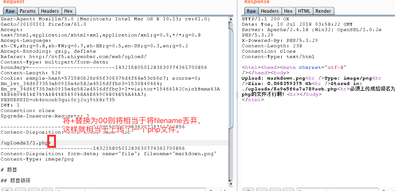
Task: Click the PHPSESSID cookie line
Action: pos(58,100)
